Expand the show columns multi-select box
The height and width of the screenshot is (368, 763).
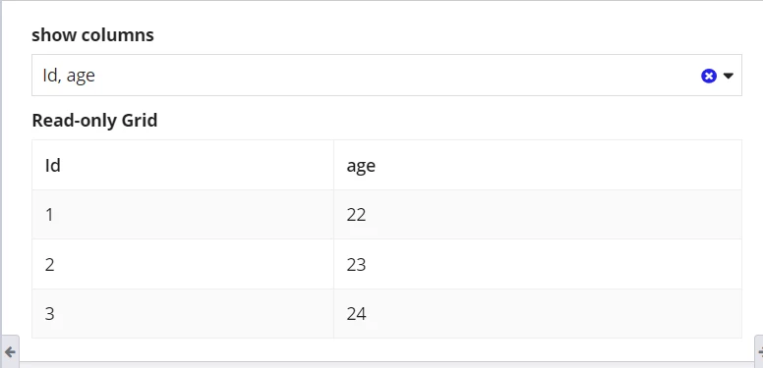[386, 76]
